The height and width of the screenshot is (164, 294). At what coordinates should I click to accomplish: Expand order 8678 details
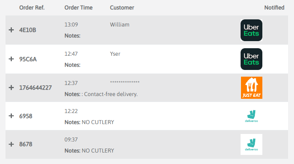click(x=11, y=145)
